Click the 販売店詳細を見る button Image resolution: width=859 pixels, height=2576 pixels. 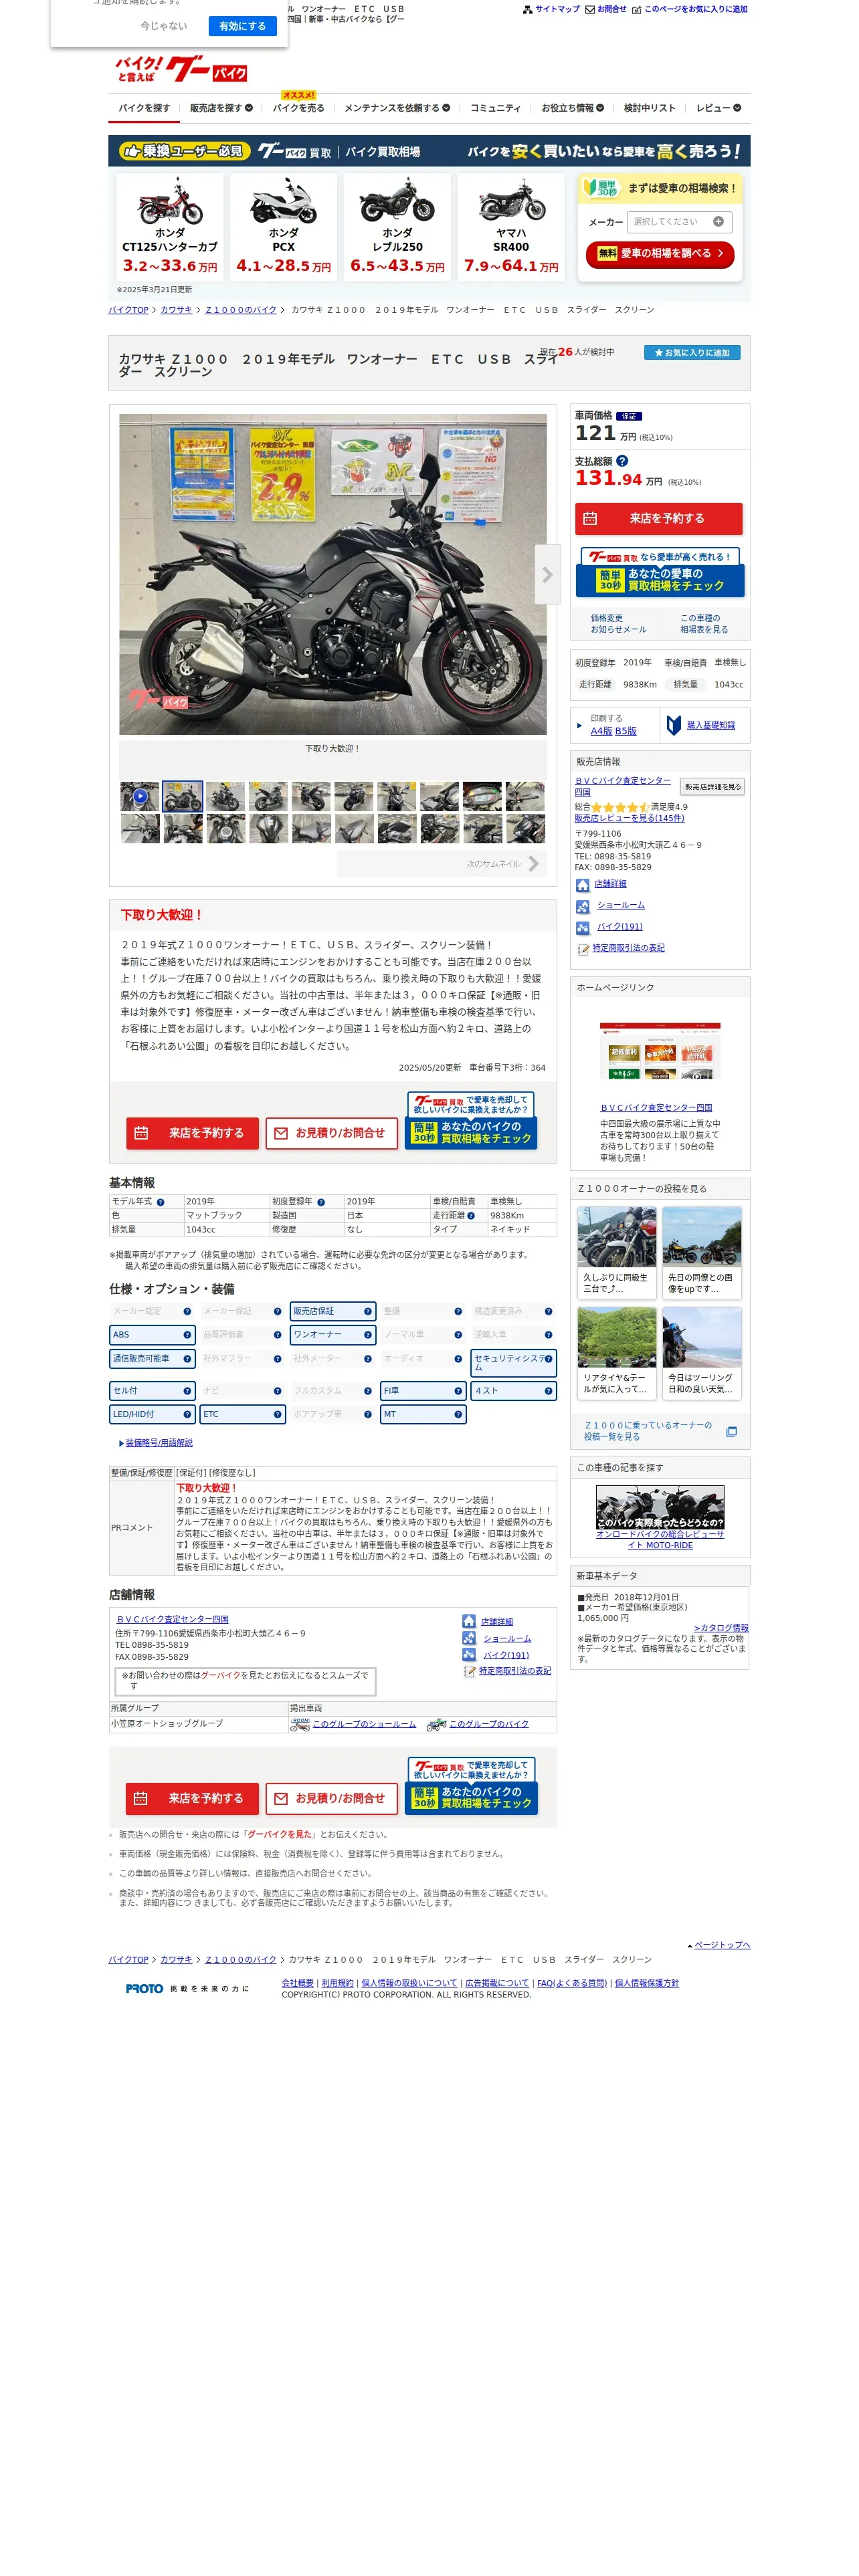(x=713, y=787)
